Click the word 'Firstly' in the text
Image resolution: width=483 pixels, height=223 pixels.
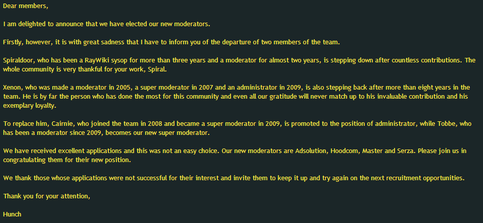(13, 42)
